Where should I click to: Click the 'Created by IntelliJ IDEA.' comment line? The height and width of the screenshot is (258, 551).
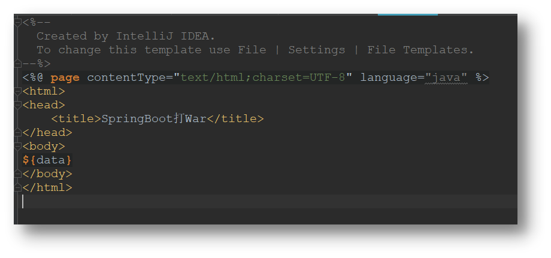pyautogui.click(x=126, y=37)
